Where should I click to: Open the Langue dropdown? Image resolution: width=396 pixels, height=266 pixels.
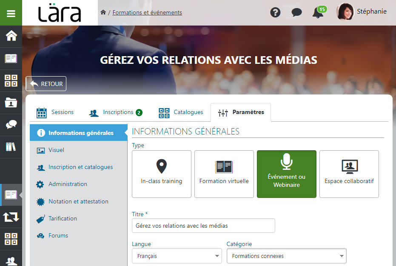pyautogui.click(x=177, y=256)
